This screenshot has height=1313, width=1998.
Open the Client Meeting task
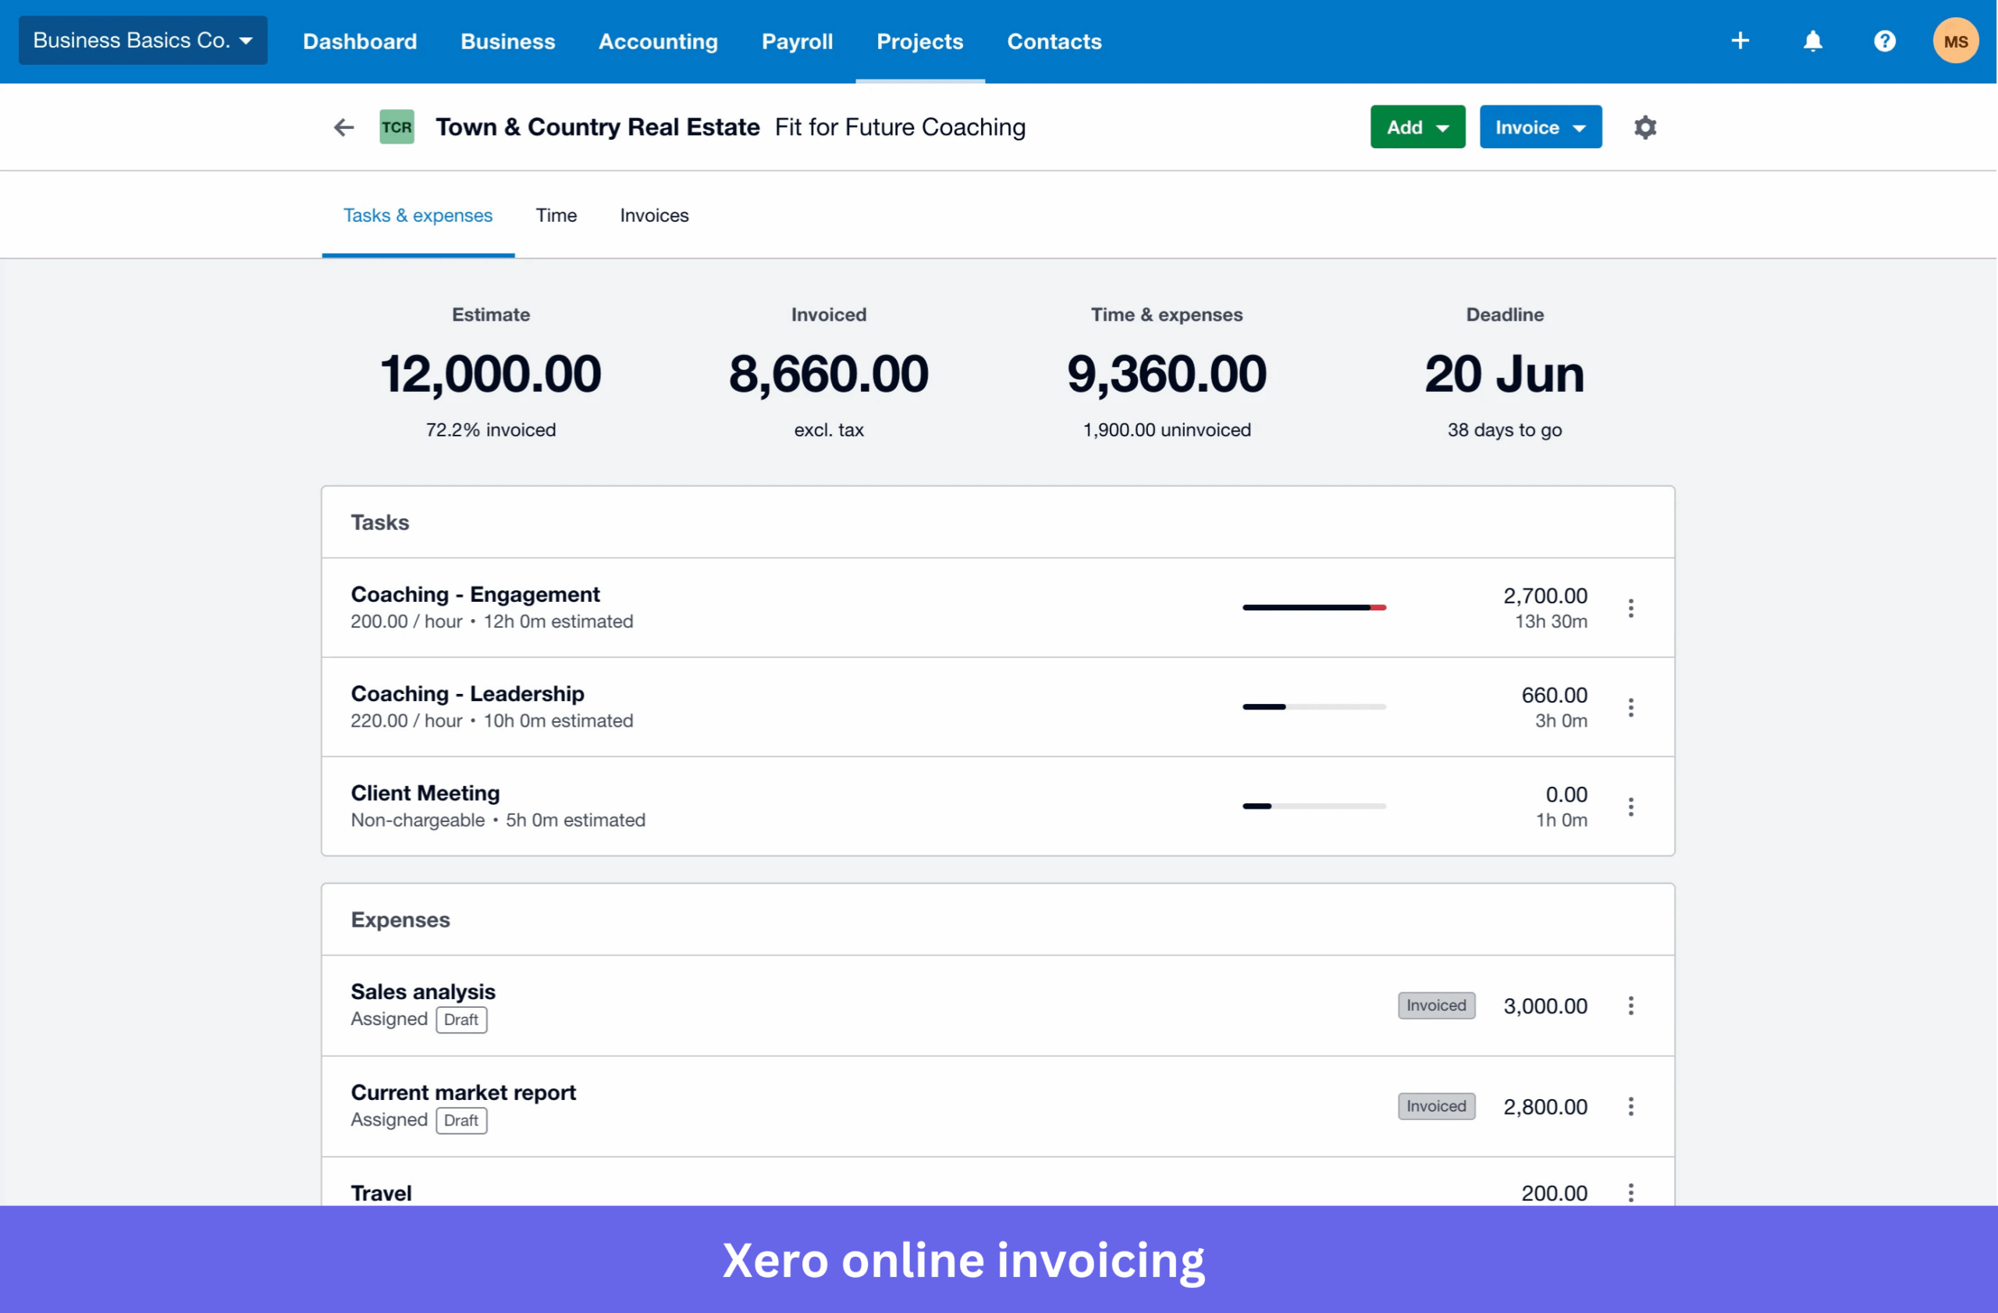pos(997,806)
